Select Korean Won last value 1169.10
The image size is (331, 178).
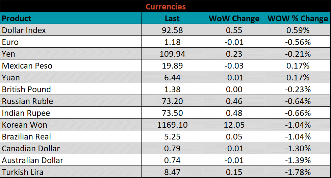[x=172, y=125]
